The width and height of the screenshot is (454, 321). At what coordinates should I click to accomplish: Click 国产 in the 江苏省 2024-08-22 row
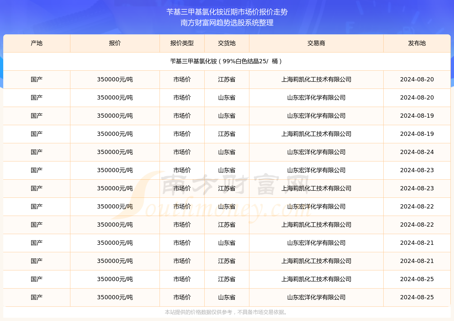coord(37,225)
